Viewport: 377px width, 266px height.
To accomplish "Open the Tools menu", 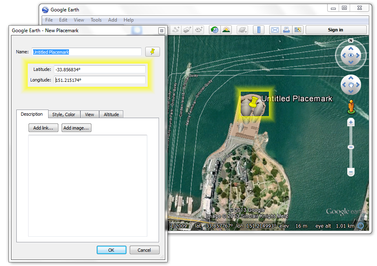I will [96, 20].
